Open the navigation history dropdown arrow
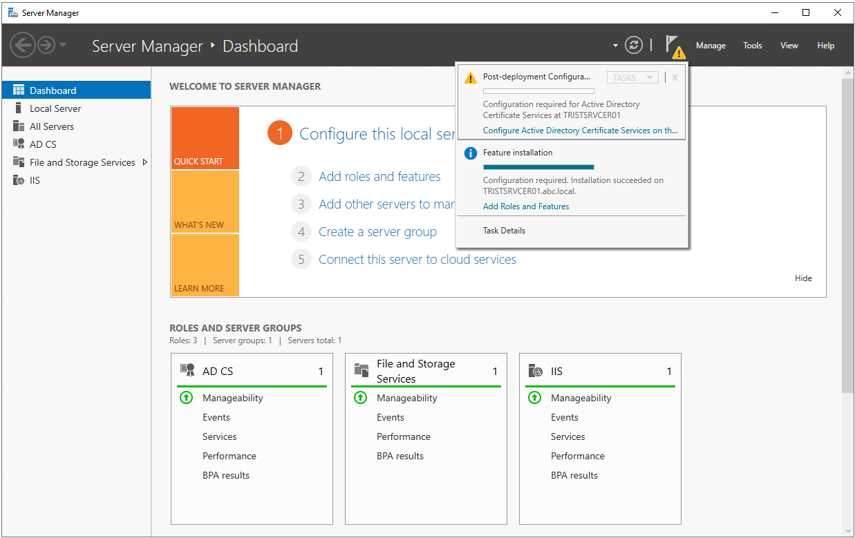The height and width of the screenshot is (538, 855). pos(63,46)
